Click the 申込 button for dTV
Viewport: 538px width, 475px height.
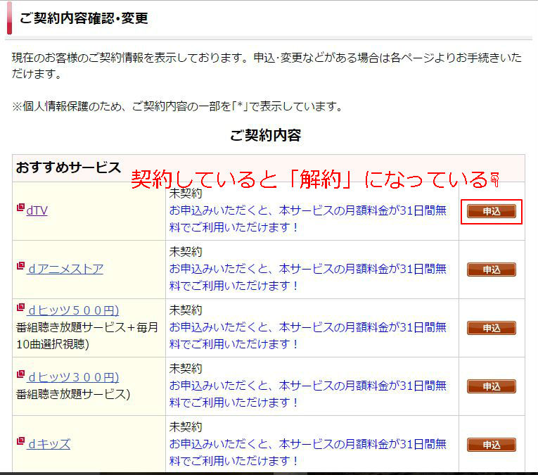(x=492, y=211)
